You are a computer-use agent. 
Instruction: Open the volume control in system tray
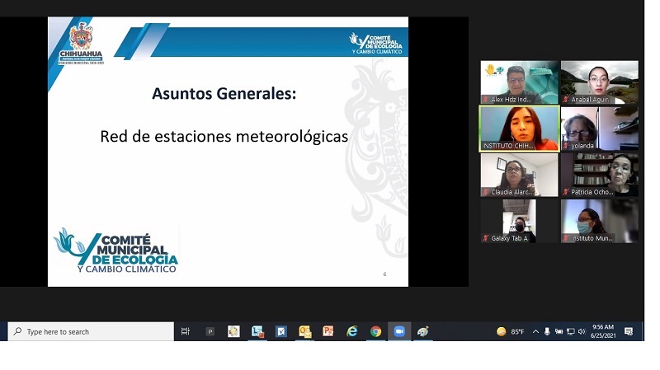coord(582,331)
